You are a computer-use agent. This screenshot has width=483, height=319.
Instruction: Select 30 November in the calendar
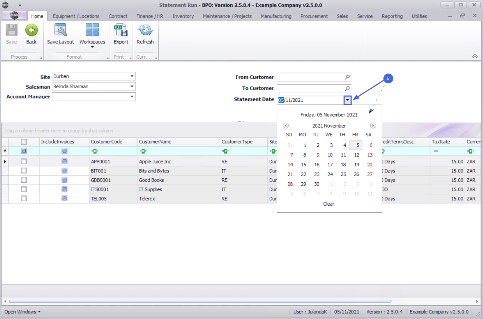click(317, 184)
